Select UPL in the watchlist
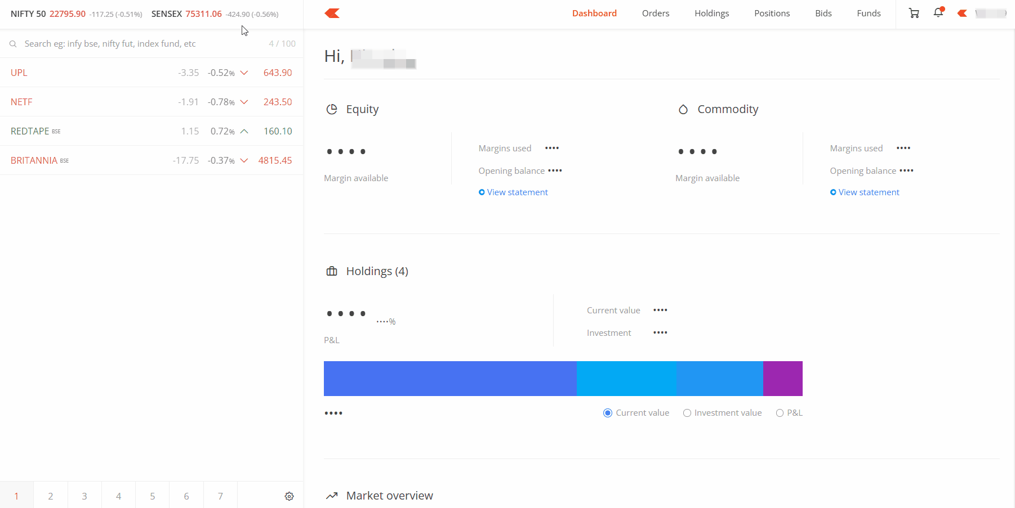Screen dimensions: 1015x508 pos(152,73)
